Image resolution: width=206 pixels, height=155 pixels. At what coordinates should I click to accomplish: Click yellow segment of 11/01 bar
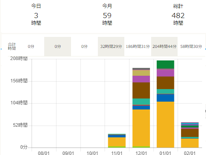click(x=117, y=142)
